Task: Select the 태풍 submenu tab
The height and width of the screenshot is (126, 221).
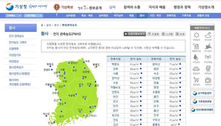Action: (x=131, y=16)
